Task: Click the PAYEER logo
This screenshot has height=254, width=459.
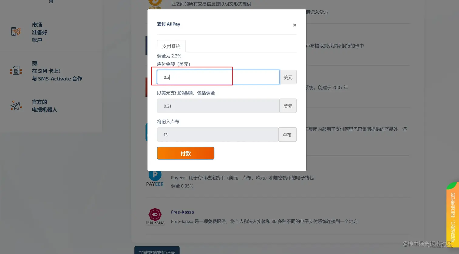Action: (x=155, y=178)
